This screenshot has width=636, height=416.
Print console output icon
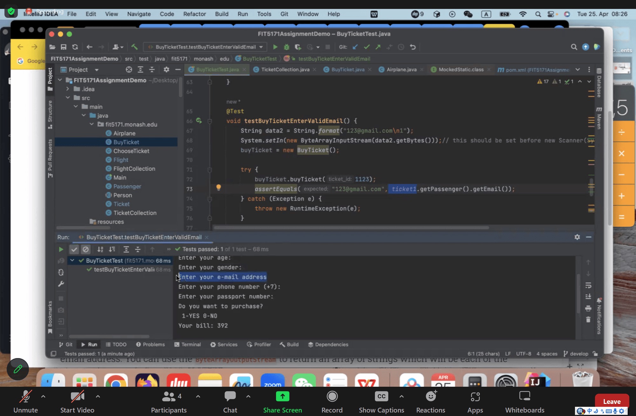click(588, 308)
